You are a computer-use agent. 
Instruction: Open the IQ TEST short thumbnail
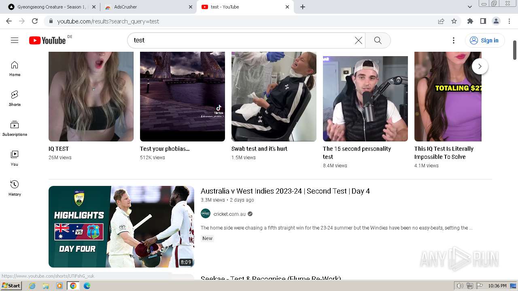click(91, 97)
